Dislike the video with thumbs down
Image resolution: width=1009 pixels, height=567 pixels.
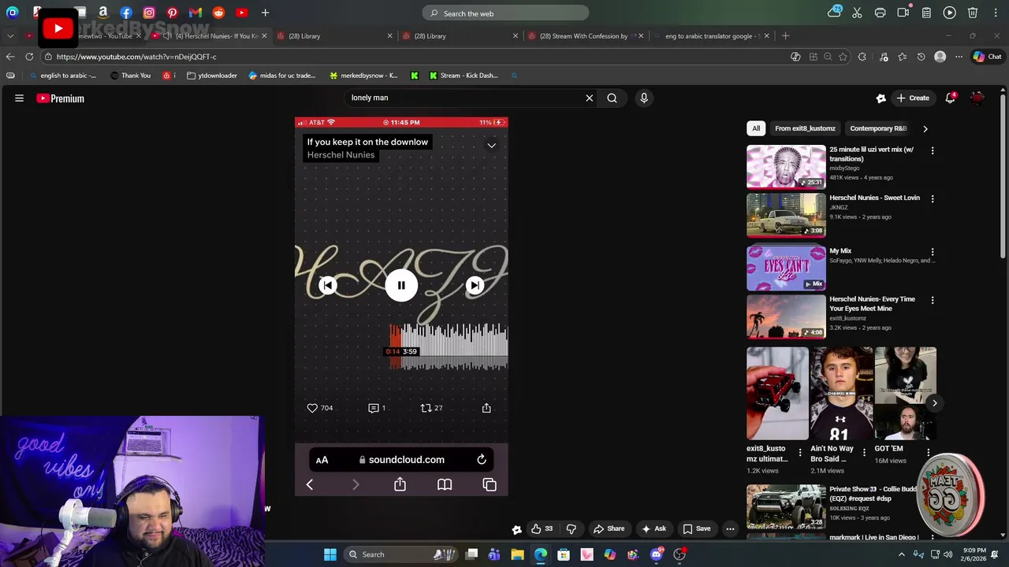pyautogui.click(x=572, y=528)
